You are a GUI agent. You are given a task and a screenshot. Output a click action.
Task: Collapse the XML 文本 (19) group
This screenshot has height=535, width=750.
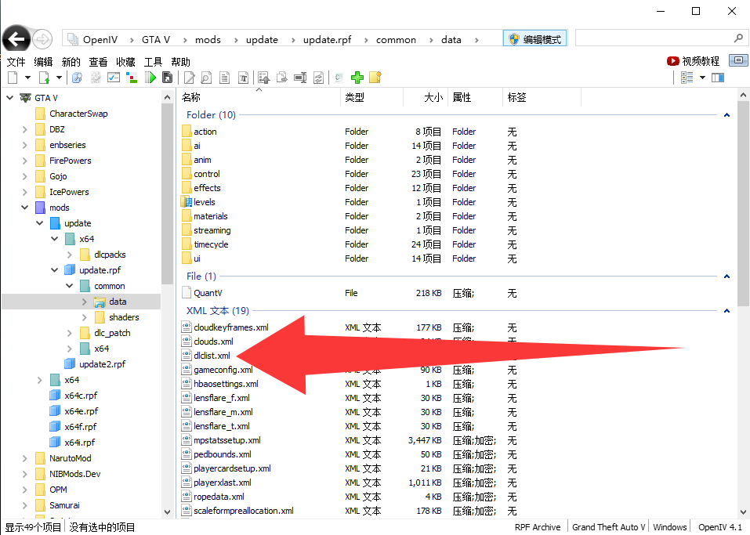point(726,311)
